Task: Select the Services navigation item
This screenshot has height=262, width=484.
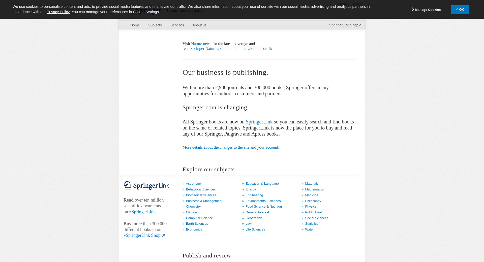Action: [177, 25]
